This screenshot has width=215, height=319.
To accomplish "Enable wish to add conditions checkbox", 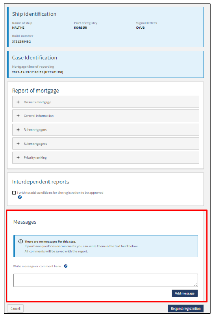I will (x=14, y=193).
